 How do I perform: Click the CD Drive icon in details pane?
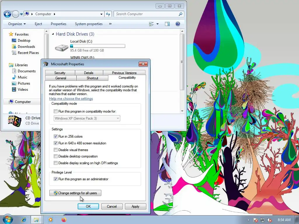(x=15, y=121)
